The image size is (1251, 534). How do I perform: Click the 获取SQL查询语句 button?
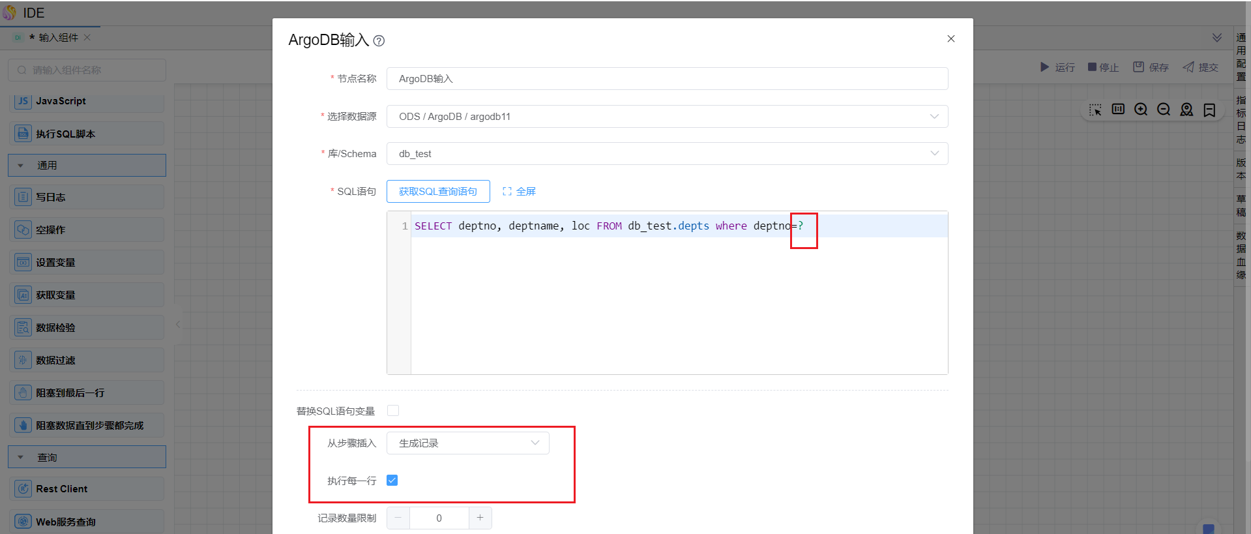coord(438,192)
